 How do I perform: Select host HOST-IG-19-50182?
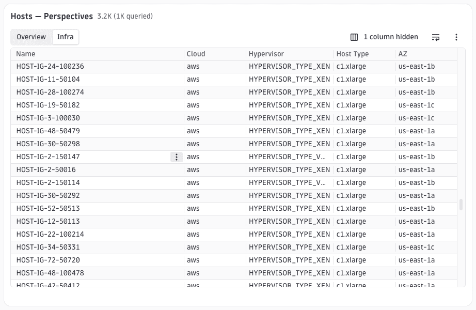pyautogui.click(x=48, y=105)
